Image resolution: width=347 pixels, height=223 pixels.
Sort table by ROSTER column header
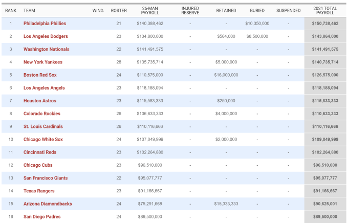coord(119,11)
